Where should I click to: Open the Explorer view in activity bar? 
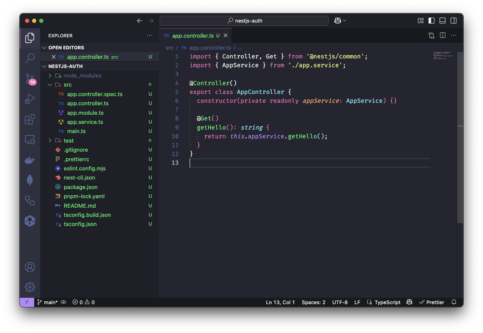pyautogui.click(x=30, y=38)
